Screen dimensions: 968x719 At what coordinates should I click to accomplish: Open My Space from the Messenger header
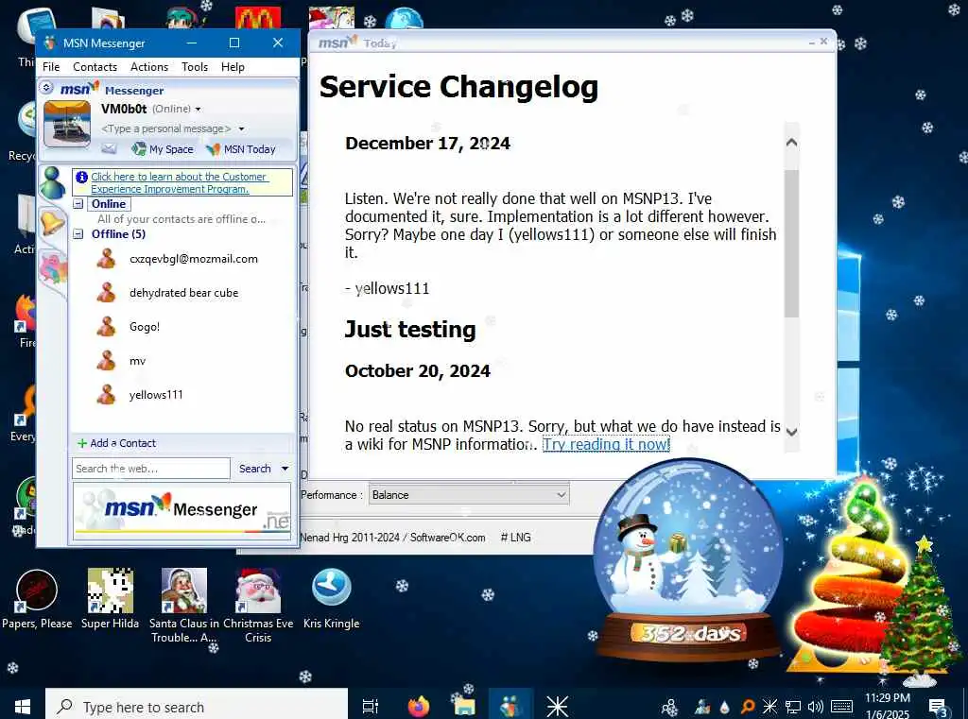[x=163, y=148]
